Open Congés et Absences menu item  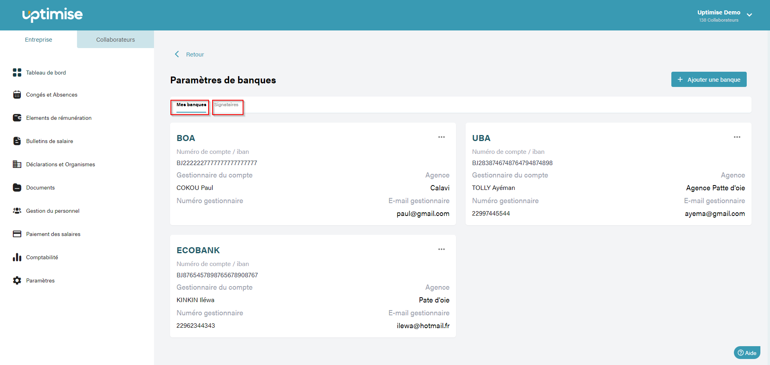[x=52, y=95]
